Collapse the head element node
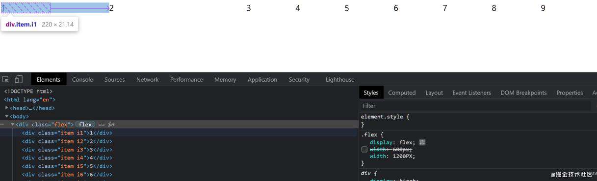Viewport: 597px width, 181px height. pos(6,108)
